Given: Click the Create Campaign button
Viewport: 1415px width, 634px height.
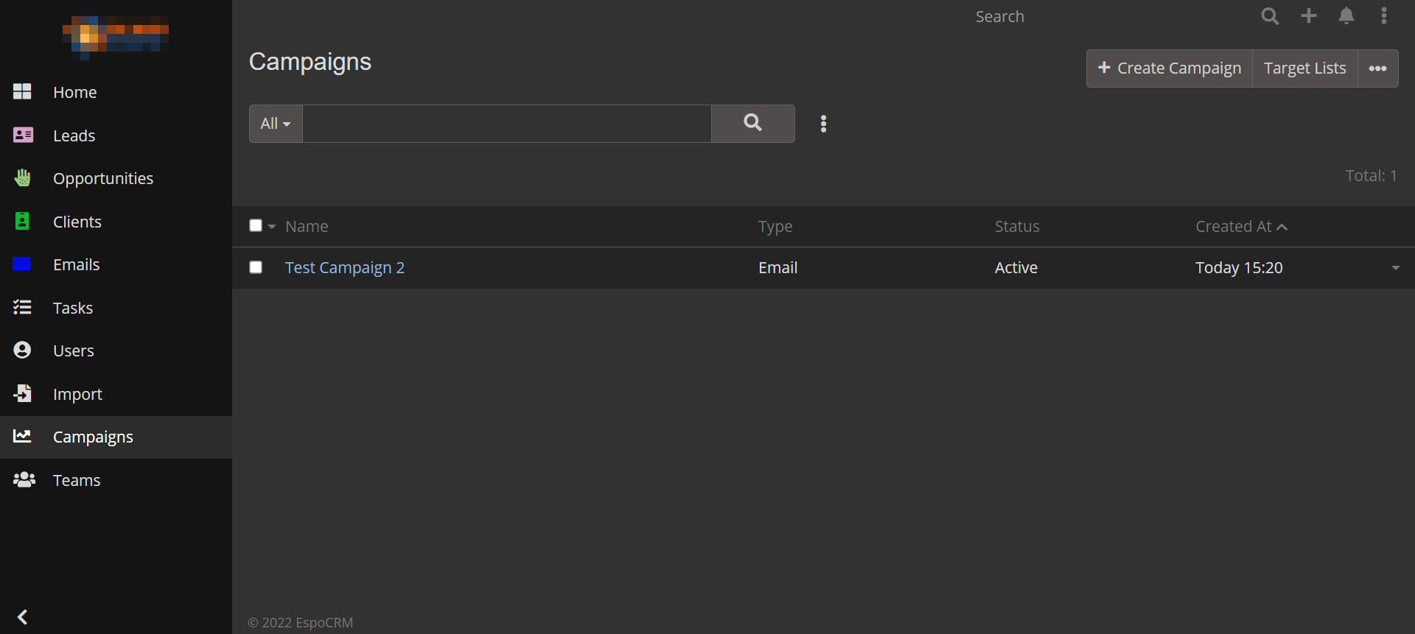Looking at the screenshot, I should click(x=1170, y=68).
